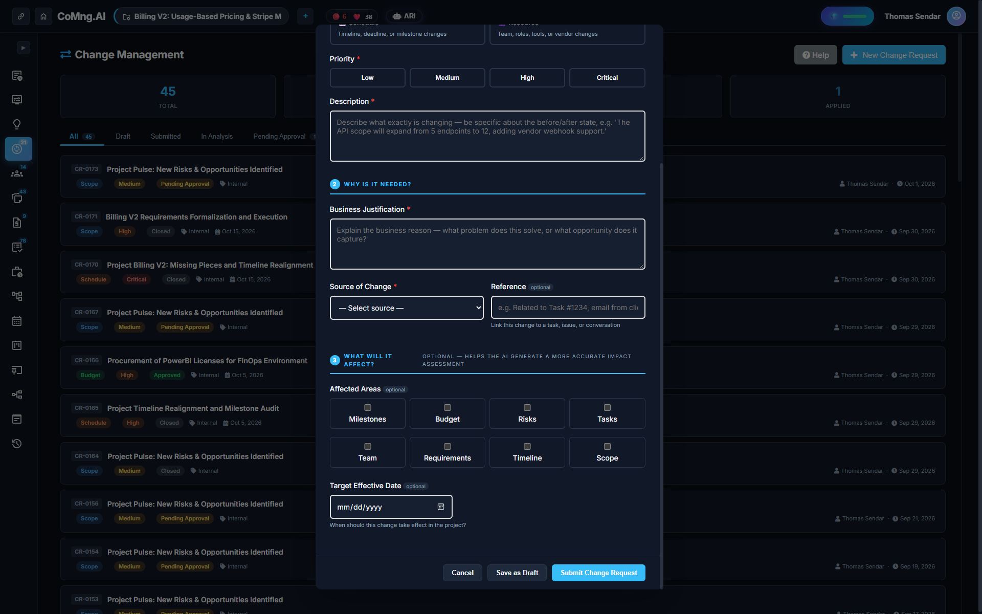Click the plus tab button in header

pyautogui.click(x=305, y=16)
